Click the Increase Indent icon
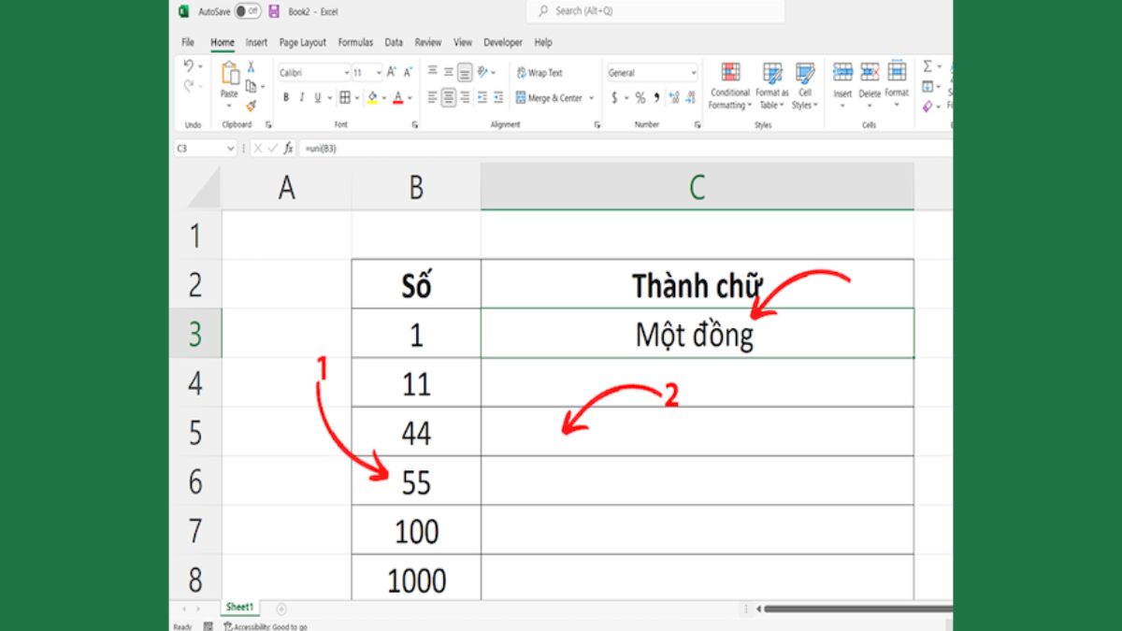 pos(497,97)
